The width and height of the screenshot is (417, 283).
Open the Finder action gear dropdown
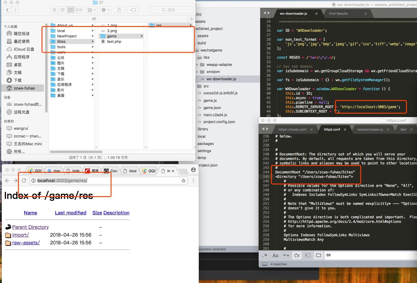tap(106, 10)
